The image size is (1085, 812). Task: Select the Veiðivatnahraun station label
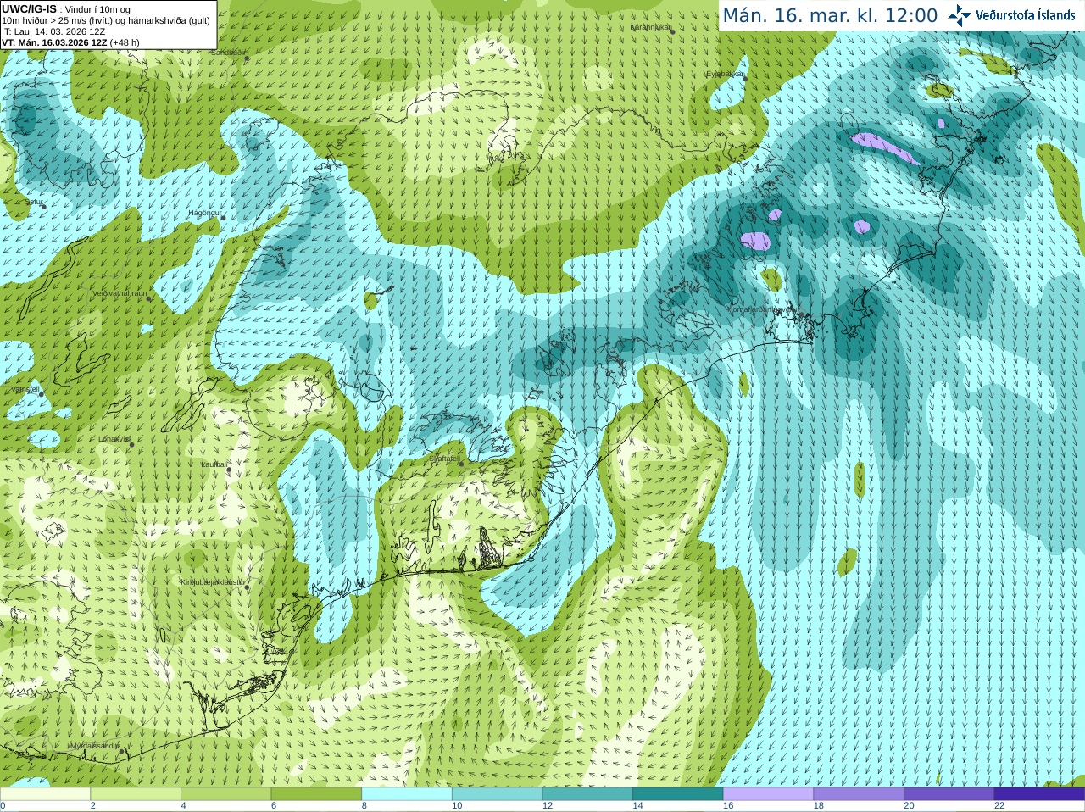tap(120, 293)
